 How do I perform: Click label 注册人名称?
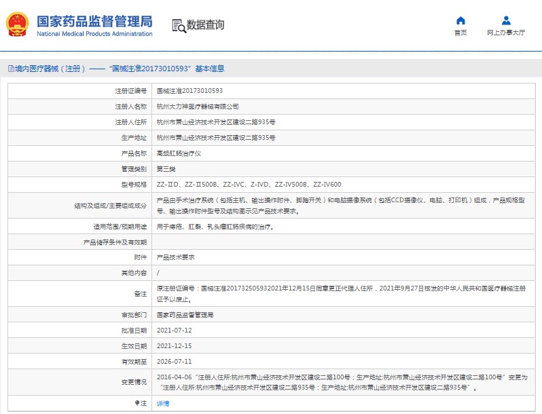click(x=130, y=107)
